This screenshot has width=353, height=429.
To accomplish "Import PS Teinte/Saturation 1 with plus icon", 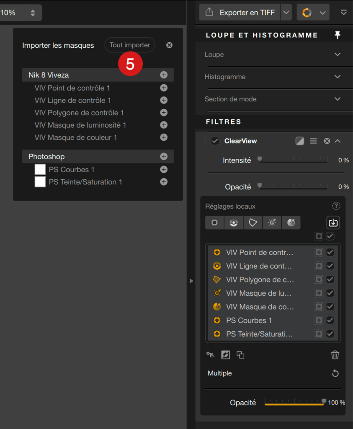I will [x=164, y=182].
